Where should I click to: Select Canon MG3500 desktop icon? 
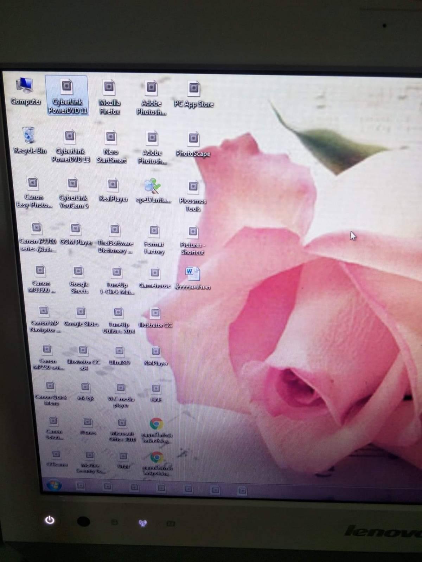[x=41, y=280]
